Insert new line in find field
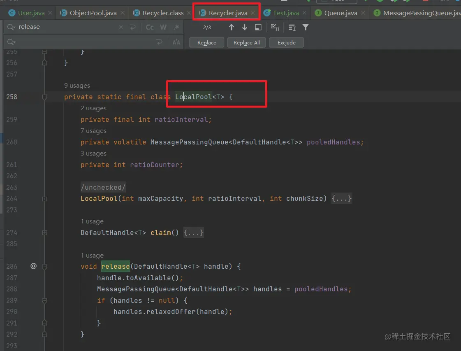 132,27
